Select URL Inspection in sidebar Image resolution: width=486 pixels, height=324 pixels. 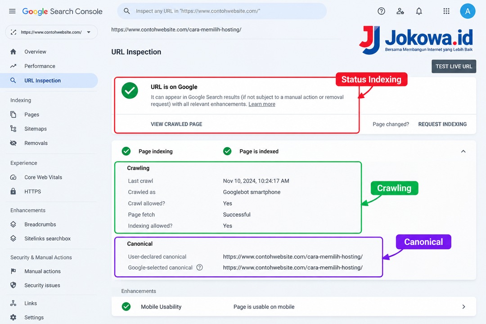click(49, 81)
